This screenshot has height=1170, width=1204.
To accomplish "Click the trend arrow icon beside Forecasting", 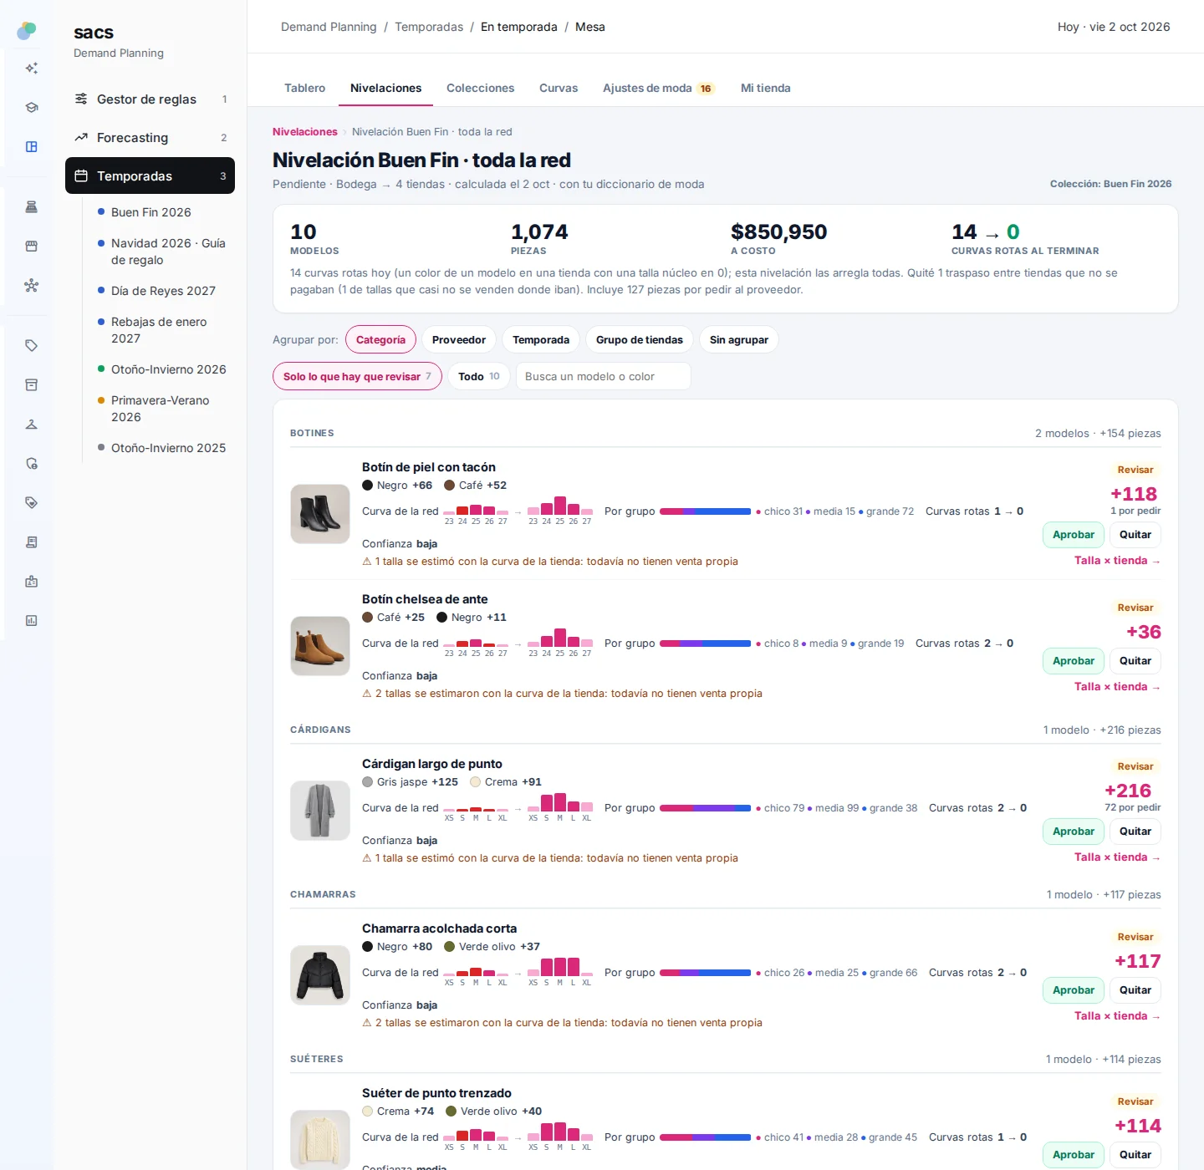I will [x=81, y=137].
